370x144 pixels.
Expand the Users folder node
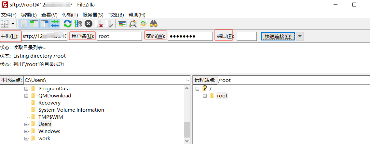click(26, 124)
